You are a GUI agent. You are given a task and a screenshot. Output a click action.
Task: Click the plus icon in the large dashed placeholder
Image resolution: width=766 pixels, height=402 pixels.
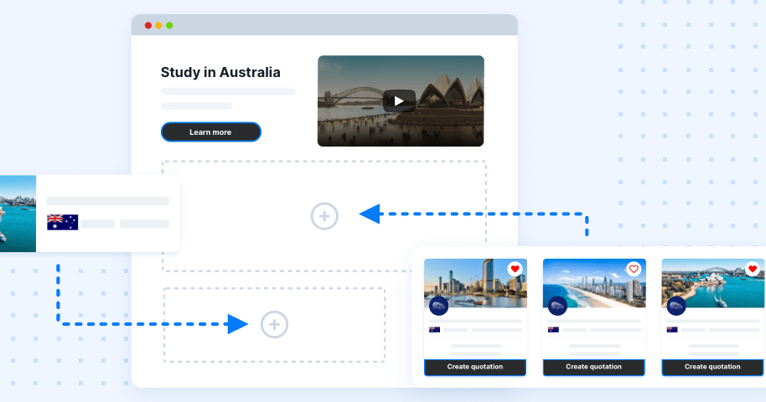324,216
